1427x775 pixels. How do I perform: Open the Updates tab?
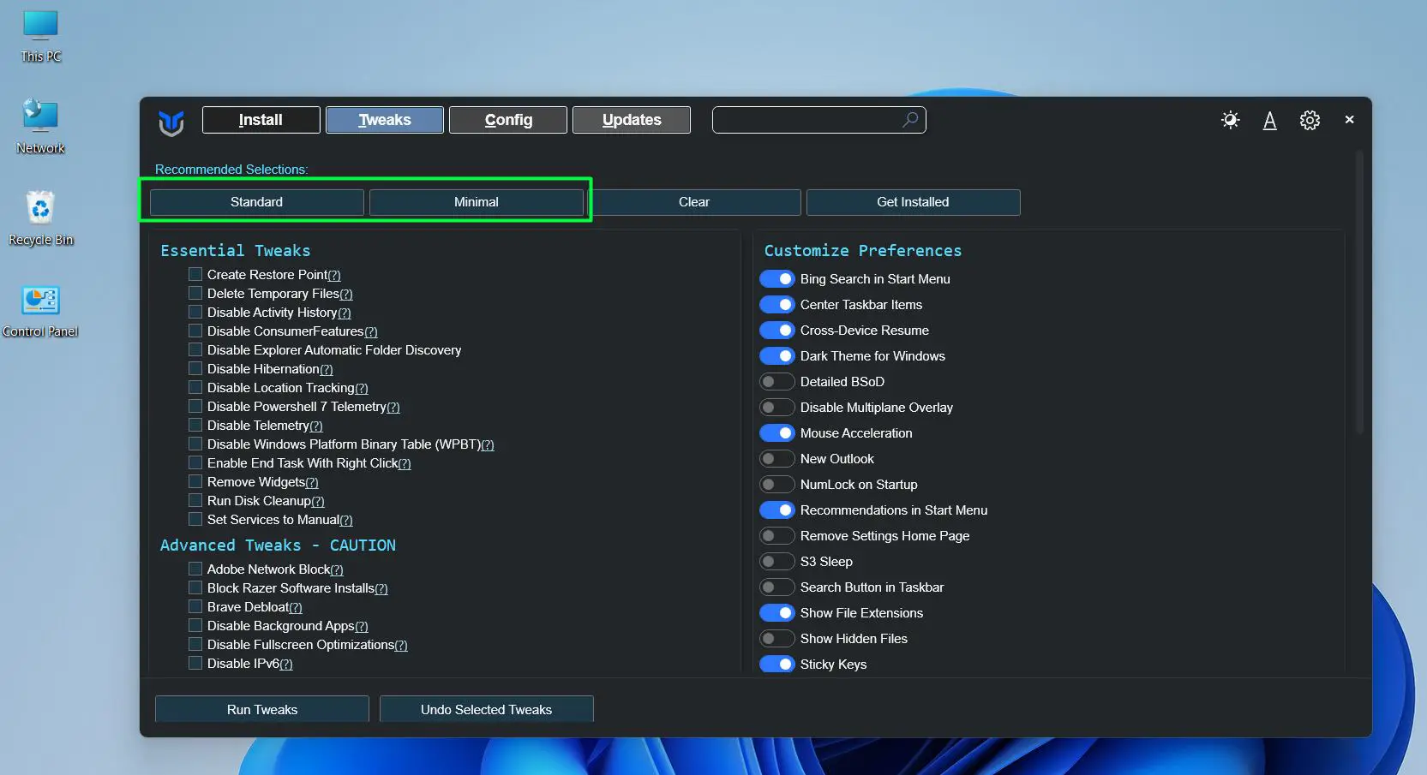click(631, 120)
